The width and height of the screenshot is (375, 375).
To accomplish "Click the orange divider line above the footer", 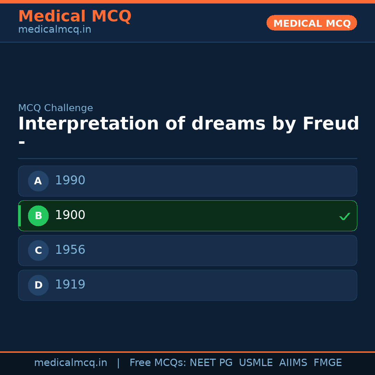I will point(187,351).
